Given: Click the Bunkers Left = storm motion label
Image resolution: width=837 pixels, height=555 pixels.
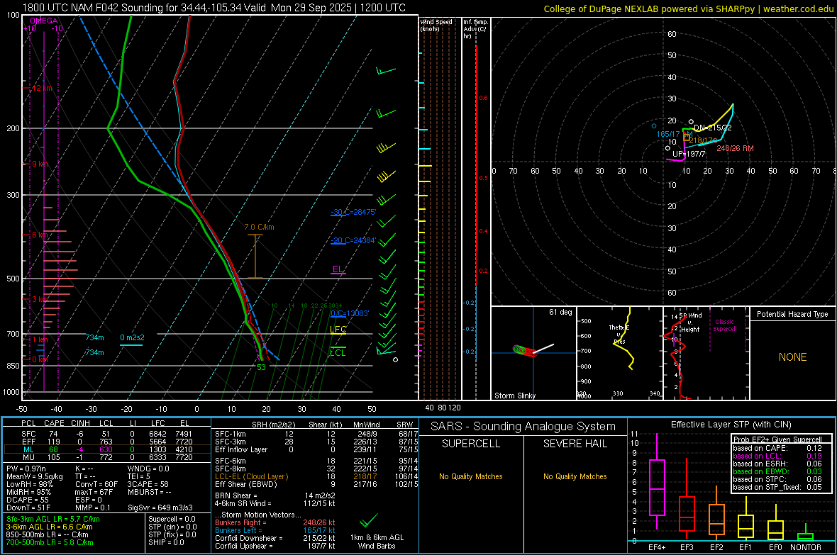Looking at the screenshot, I should point(238,530).
